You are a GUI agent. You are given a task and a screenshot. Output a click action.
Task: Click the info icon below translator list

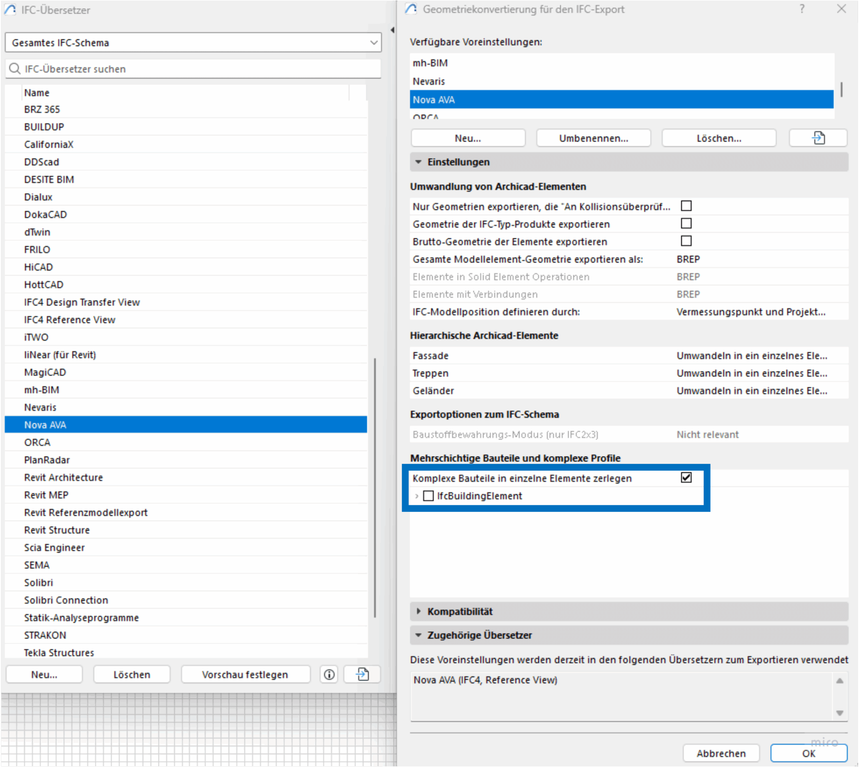[x=329, y=675]
